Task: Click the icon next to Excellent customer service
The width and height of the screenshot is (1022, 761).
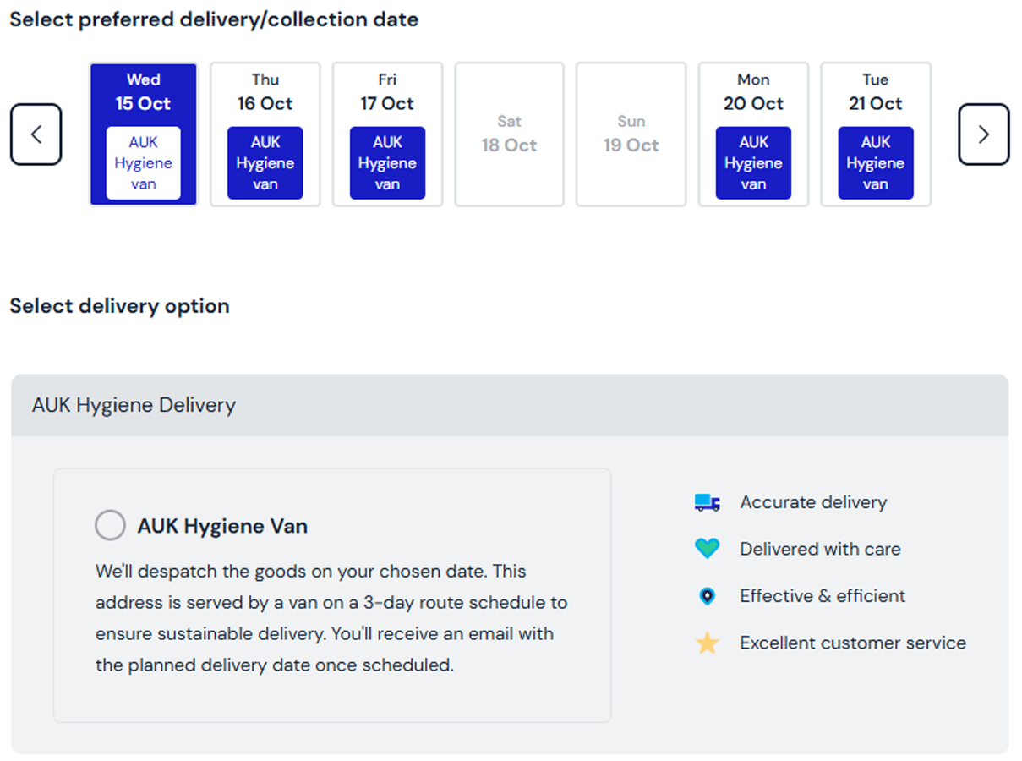Action: coord(706,643)
